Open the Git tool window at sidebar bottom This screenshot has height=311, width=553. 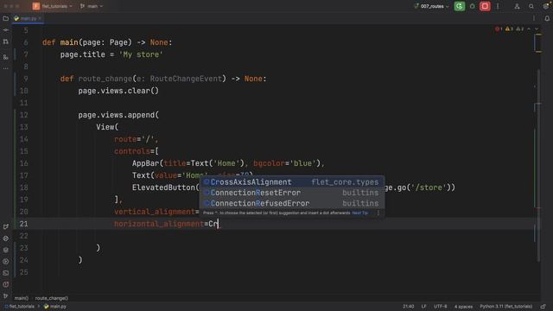tap(6, 295)
